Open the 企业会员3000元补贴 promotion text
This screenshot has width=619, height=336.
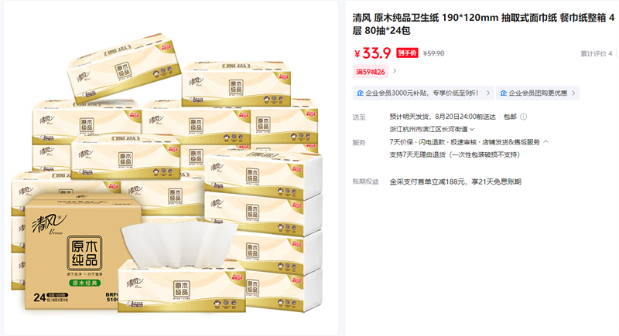(422, 93)
